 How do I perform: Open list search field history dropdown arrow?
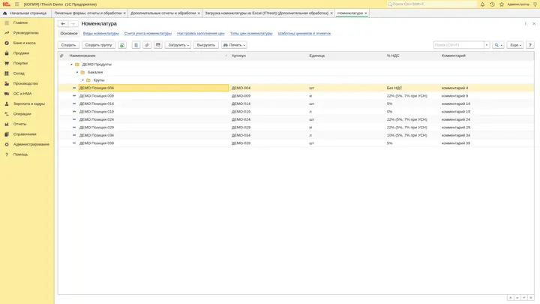point(487,45)
